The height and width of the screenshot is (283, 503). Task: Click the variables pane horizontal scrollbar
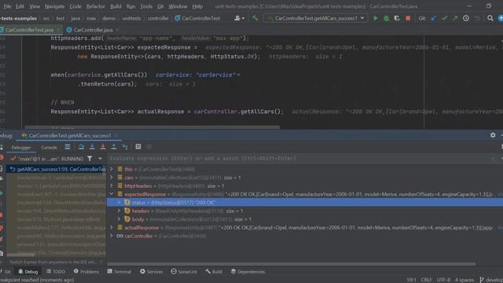292,264
